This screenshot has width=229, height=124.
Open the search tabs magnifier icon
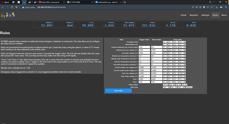coord(210,2)
